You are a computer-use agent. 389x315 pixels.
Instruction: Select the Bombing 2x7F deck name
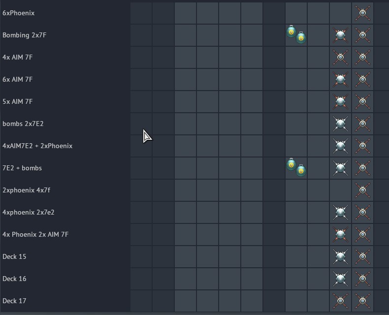(25, 35)
